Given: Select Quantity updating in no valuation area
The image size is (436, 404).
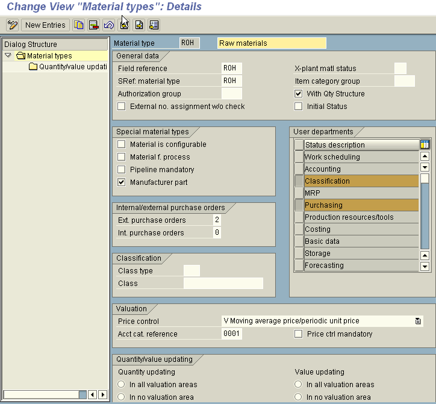Looking at the screenshot, I should pyautogui.click(x=121, y=397).
